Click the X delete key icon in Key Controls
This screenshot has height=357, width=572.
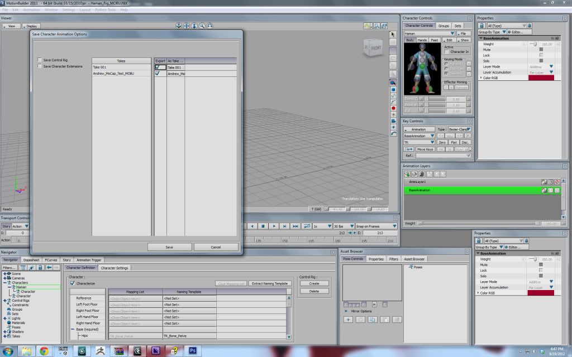(x=468, y=136)
